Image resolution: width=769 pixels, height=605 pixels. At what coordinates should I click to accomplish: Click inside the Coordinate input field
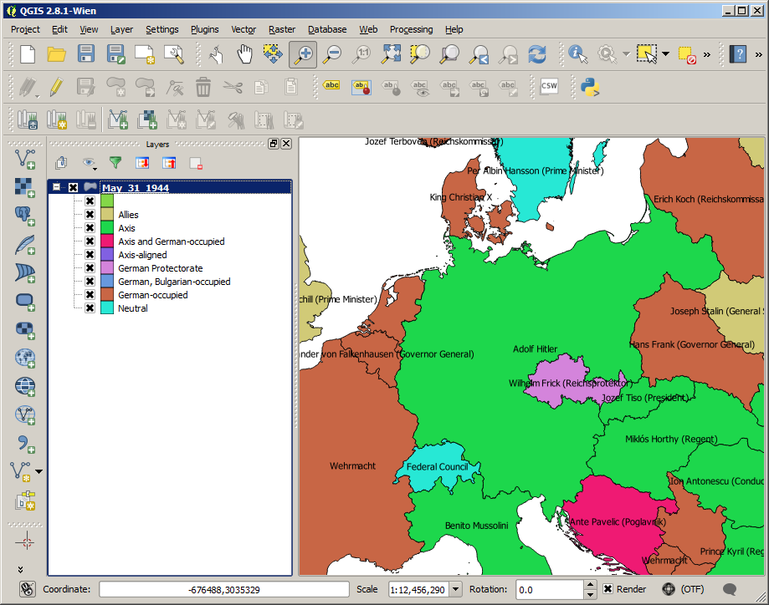[223, 589]
